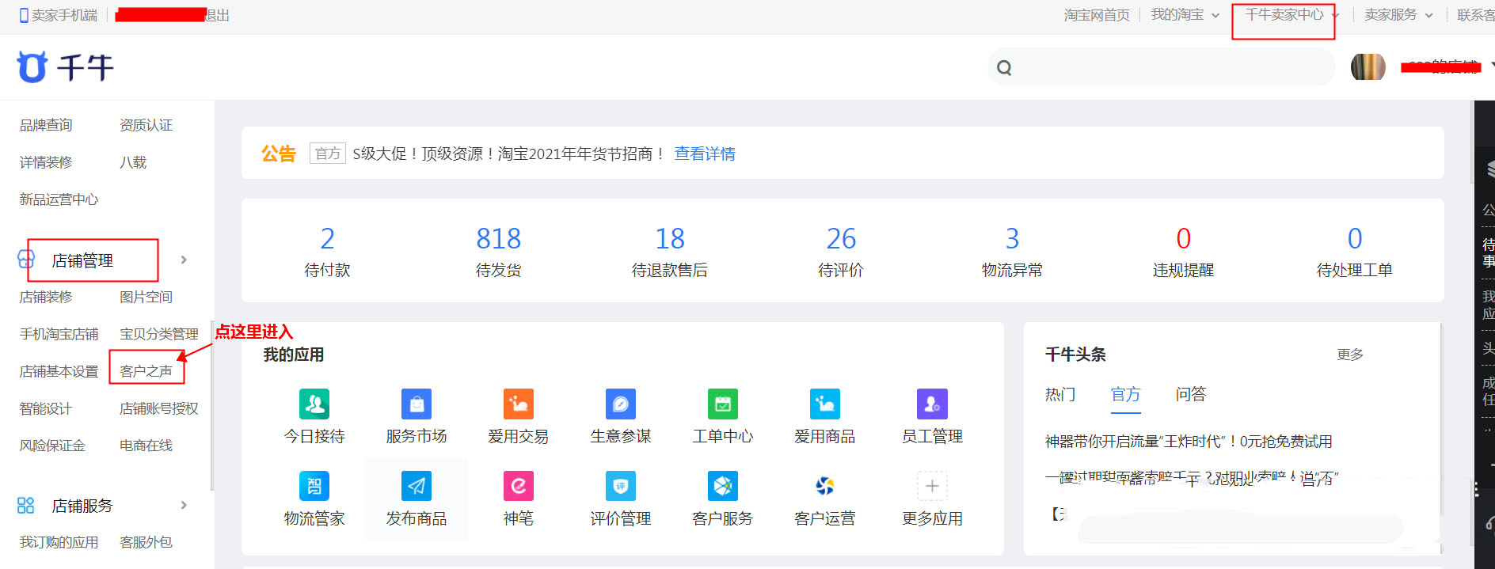Viewport: 1495px width, 569px height.
Task: Click the 千牛 logo
Action: coord(66,67)
